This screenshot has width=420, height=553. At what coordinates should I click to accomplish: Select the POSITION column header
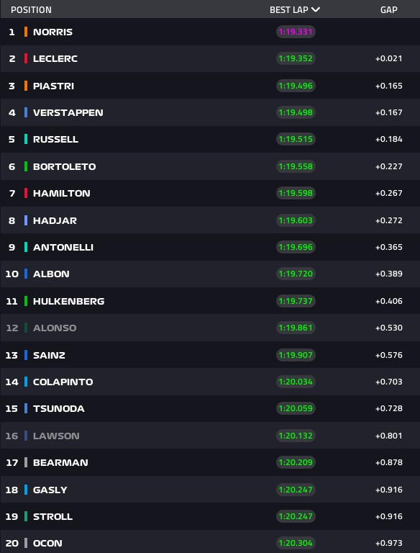click(31, 10)
